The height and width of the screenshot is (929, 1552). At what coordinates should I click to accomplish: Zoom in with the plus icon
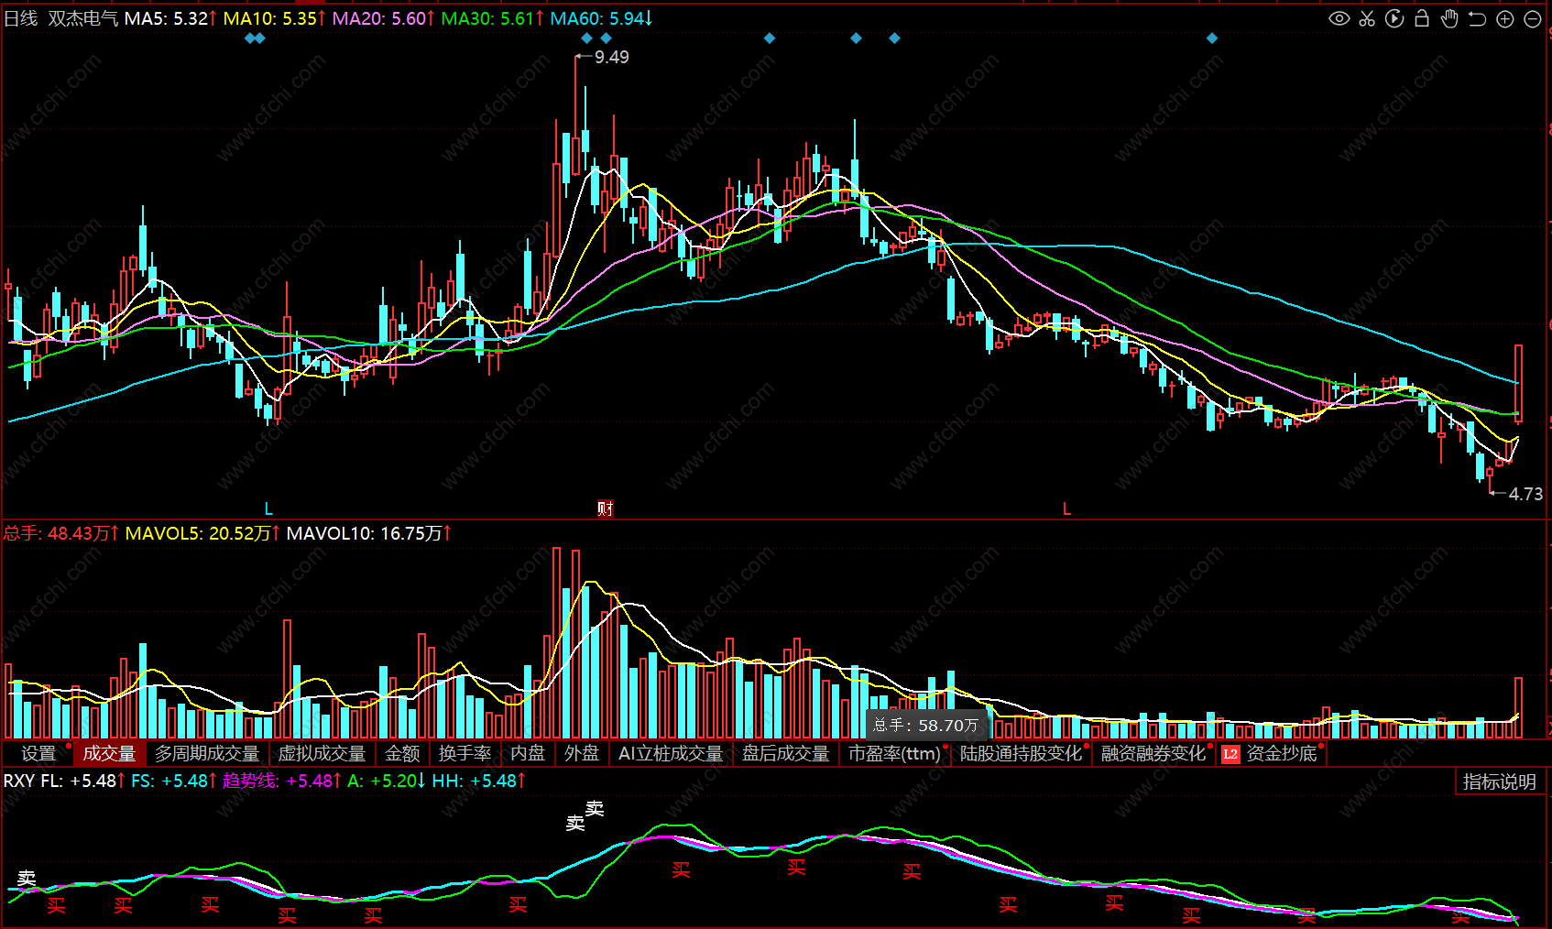pyautogui.click(x=1504, y=18)
